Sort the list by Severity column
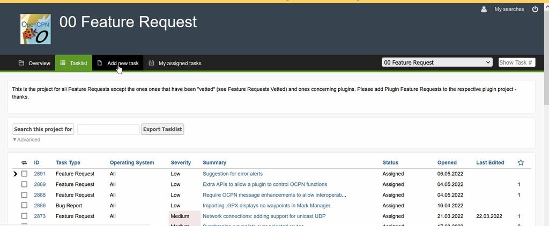 coord(181,162)
